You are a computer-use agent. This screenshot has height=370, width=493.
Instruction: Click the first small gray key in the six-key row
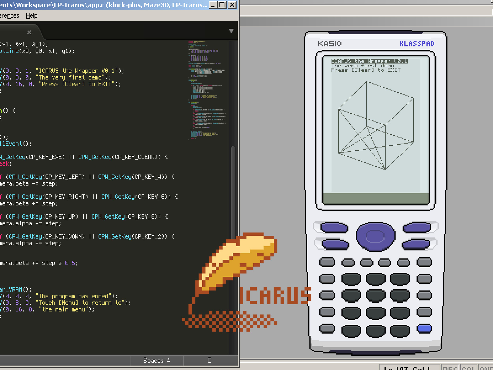click(327, 262)
